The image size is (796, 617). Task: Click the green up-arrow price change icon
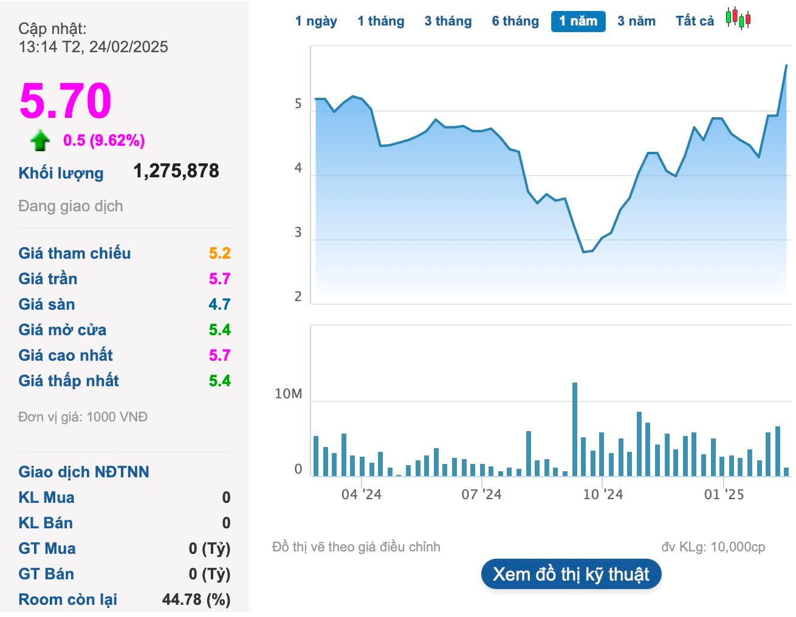(x=40, y=140)
